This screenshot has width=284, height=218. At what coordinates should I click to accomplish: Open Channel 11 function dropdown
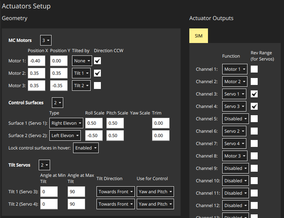coord(235,193)
